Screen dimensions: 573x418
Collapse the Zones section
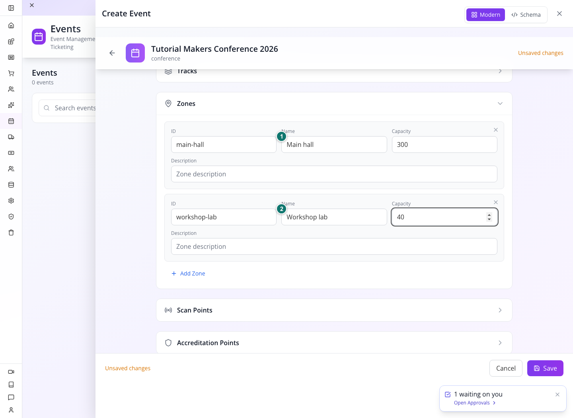[x=334, y=104]
